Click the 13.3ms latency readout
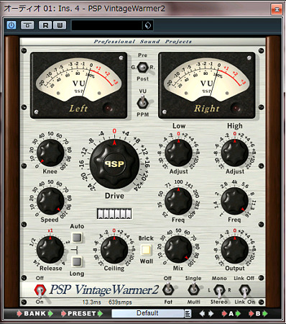The width and height of the screenshot is (286, 324). [x=91, y=302]
